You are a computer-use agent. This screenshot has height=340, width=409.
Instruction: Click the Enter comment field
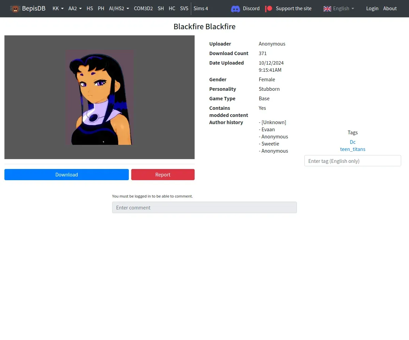pyautogui.click(x=204, y=207)
